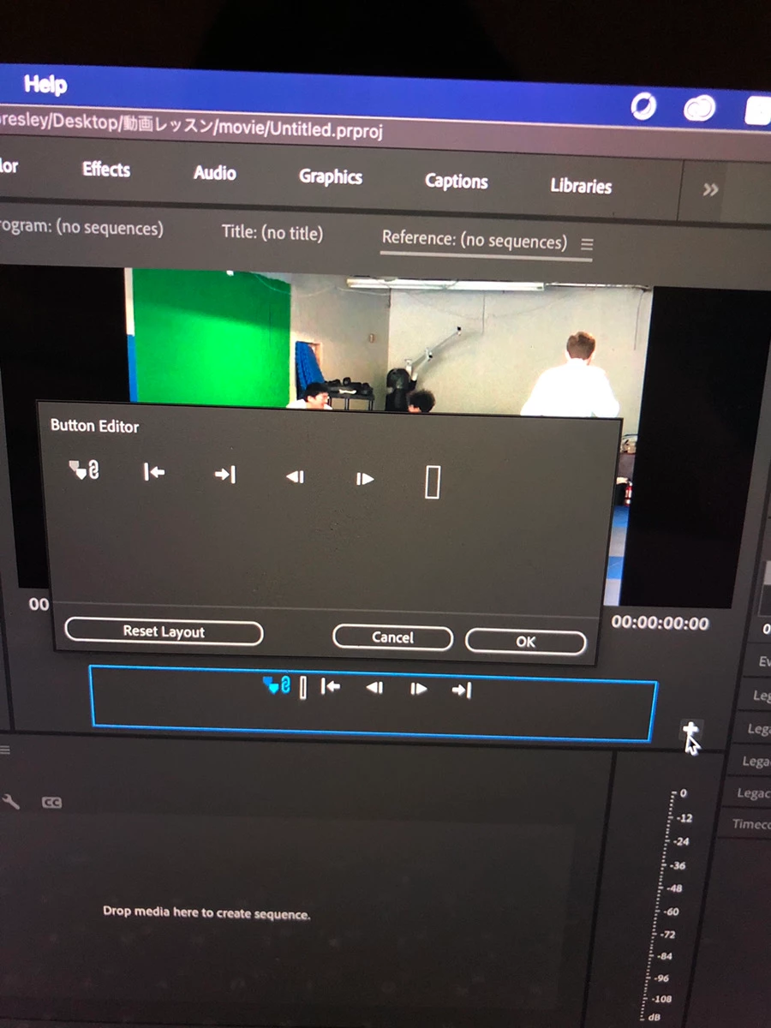Click Go to In in the monitor button bar
The width and height of the screenshot is (771, 1028).
[330, 686]
